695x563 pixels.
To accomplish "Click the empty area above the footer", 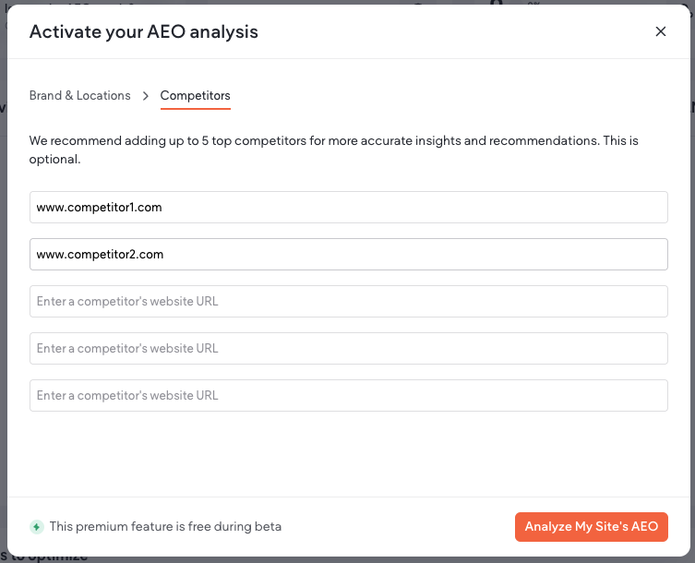I will pyautogui.click(x=348, y=454).
